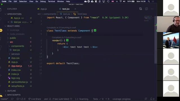The height and width of the screenshot is (101, 180).
Task: Select the test.jsx editor tab
Action: point(66,9)
